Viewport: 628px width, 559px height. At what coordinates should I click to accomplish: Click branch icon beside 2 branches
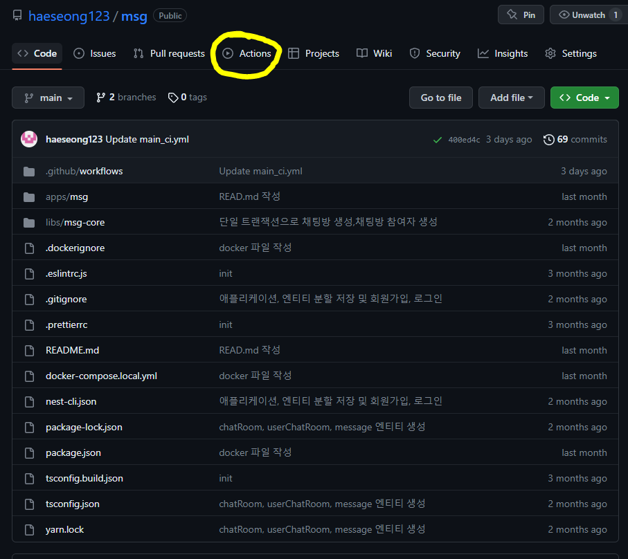[100, 98]
